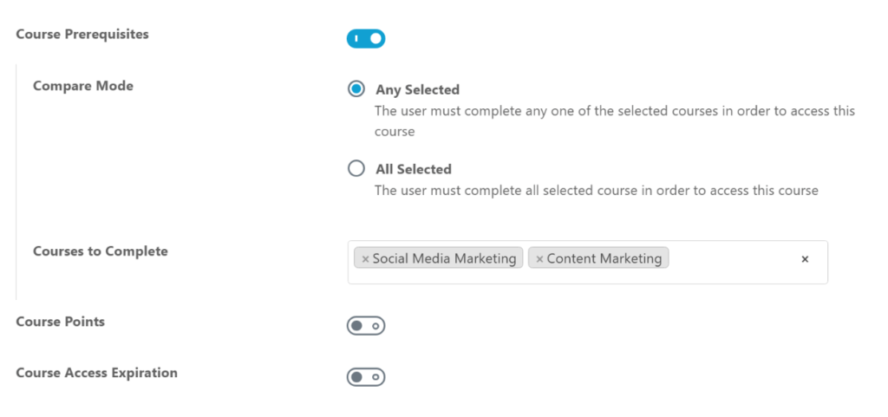Click the Course Access Expiration heading label

[96, 373]
